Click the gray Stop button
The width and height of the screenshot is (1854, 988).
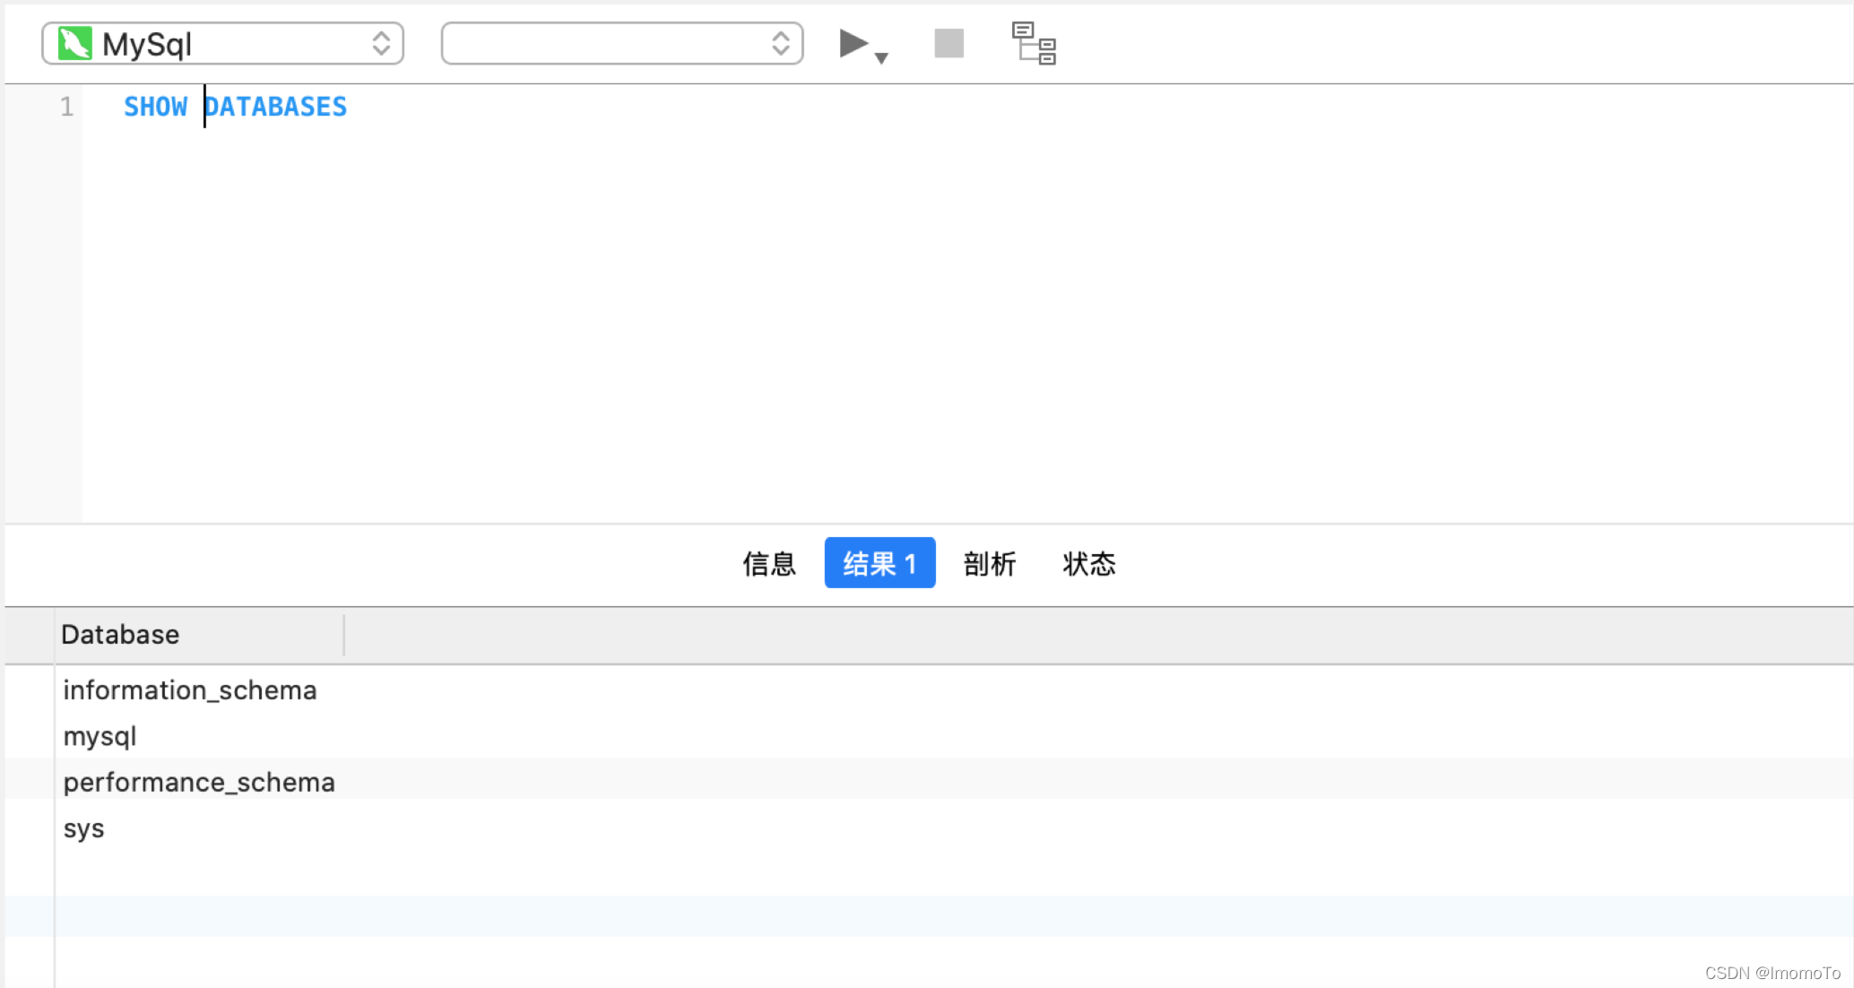[x=949, y=43]
